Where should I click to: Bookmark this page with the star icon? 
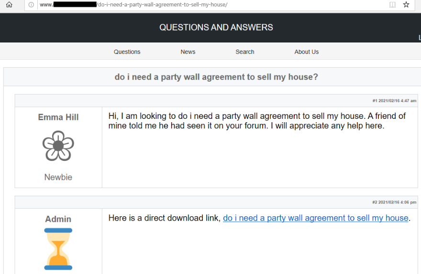click(406, 5)
